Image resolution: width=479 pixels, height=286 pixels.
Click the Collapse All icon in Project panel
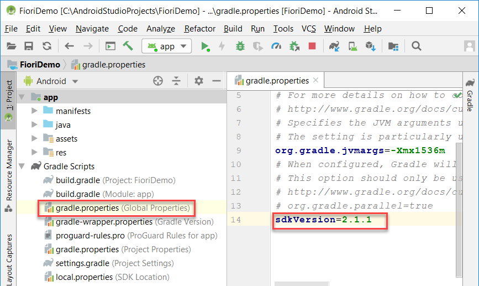click(176, 81)
